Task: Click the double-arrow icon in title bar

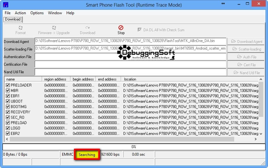Action: [x=223, y=3]
